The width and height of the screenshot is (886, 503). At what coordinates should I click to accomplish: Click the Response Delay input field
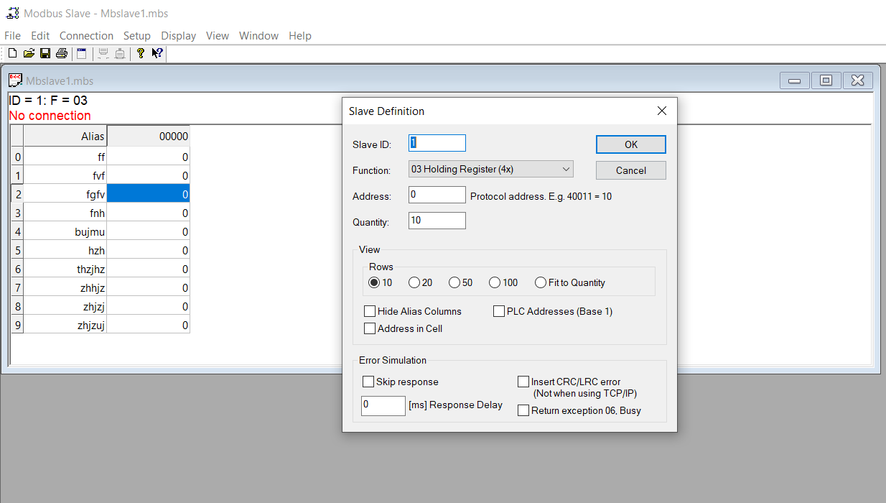(383, 406)
